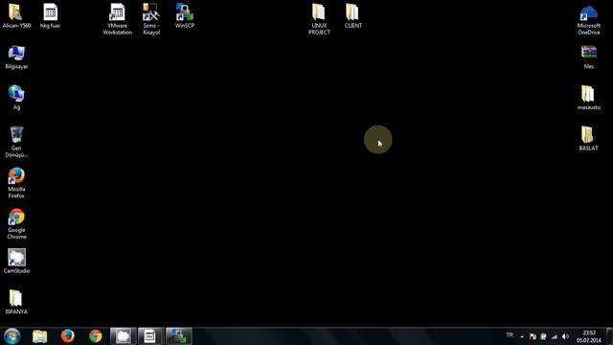Open the LINUX PROJECT folder
Screen dimensions: 613x345
tap(319, 19)
